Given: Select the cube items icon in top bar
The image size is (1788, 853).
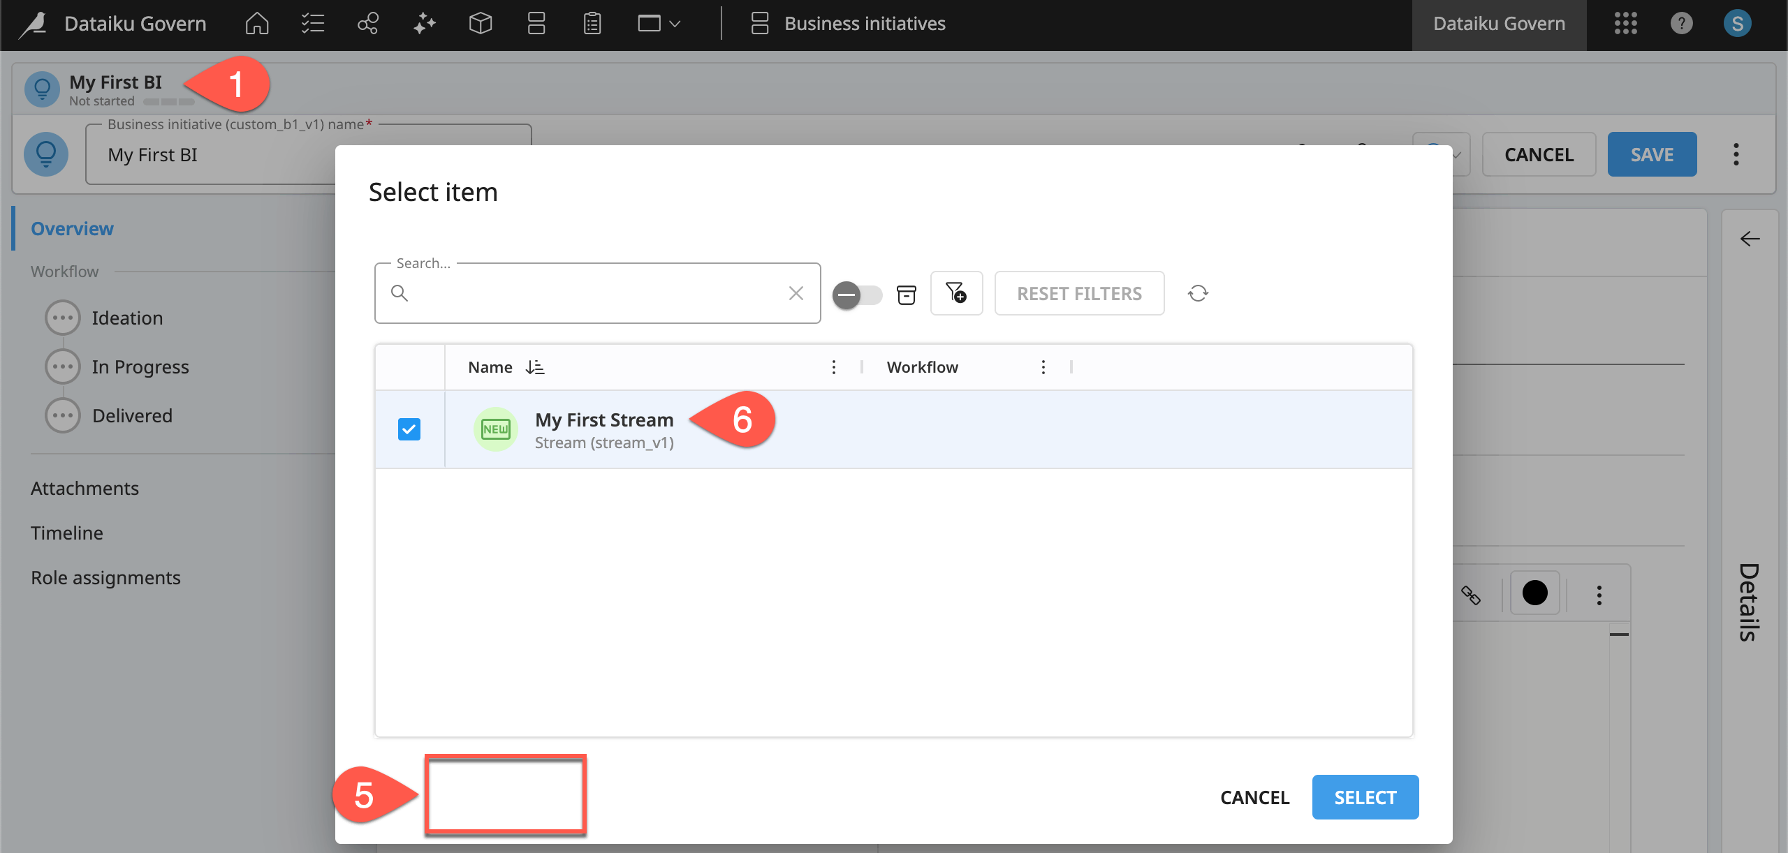Looking at the screenshot, I should pos(480,23).
